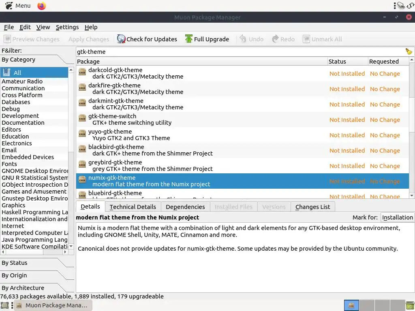Clear the search field with broom icon
This screenshot has height=311, width=415.
409,51
